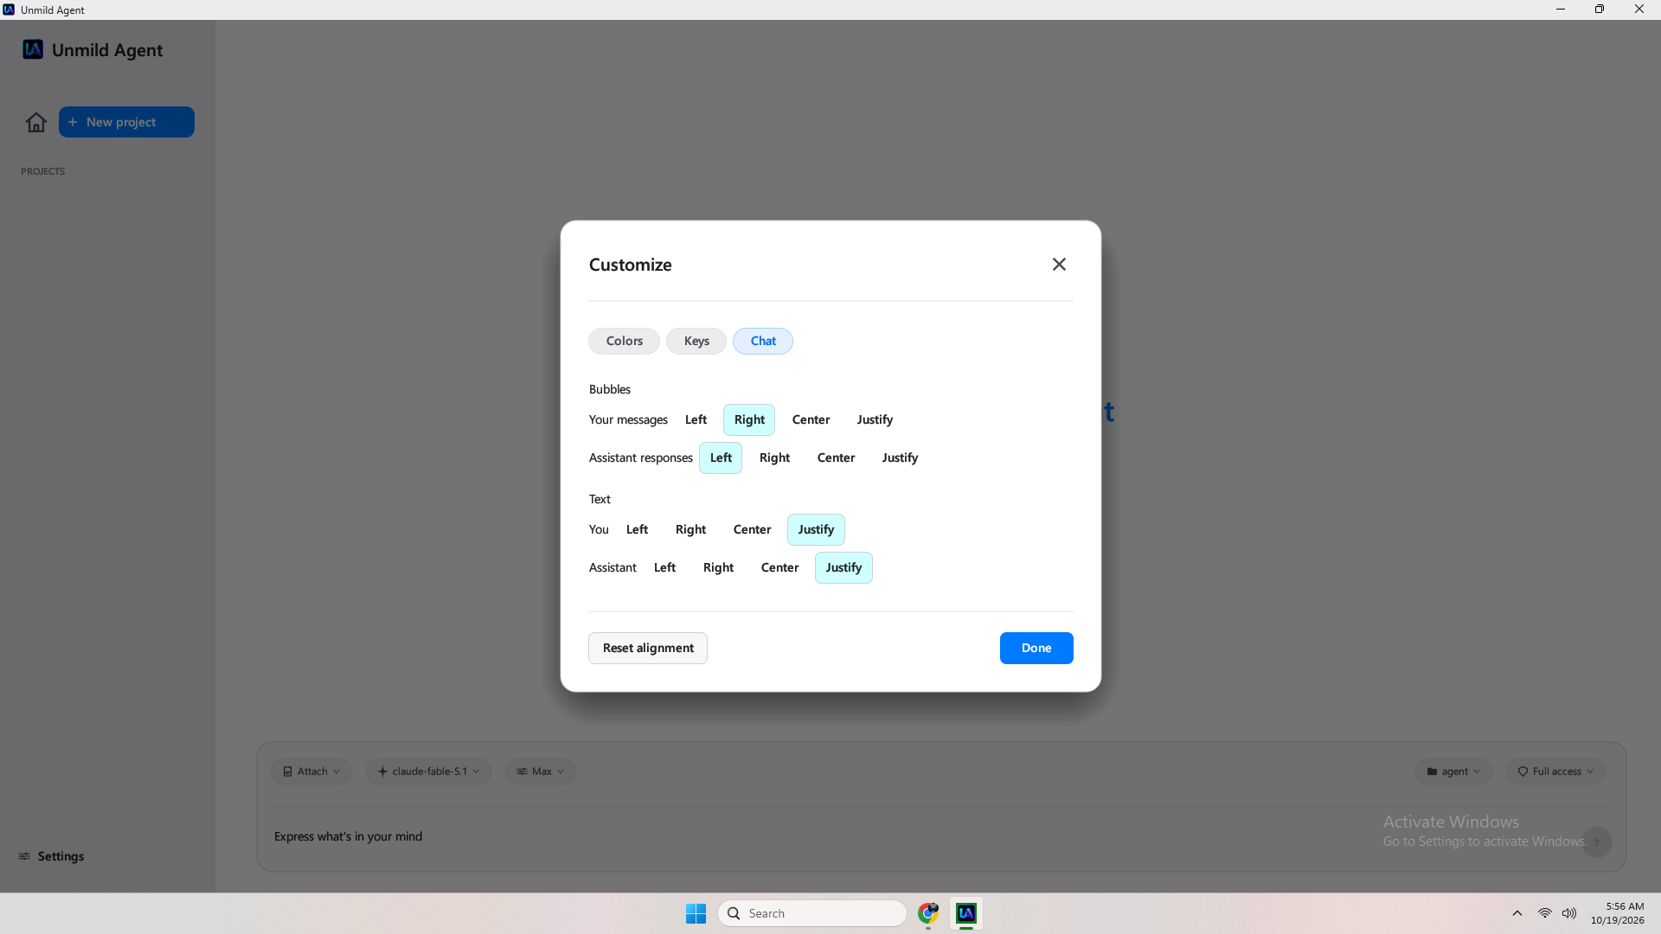Set Your messages bubbles to Center

(811, 419)
